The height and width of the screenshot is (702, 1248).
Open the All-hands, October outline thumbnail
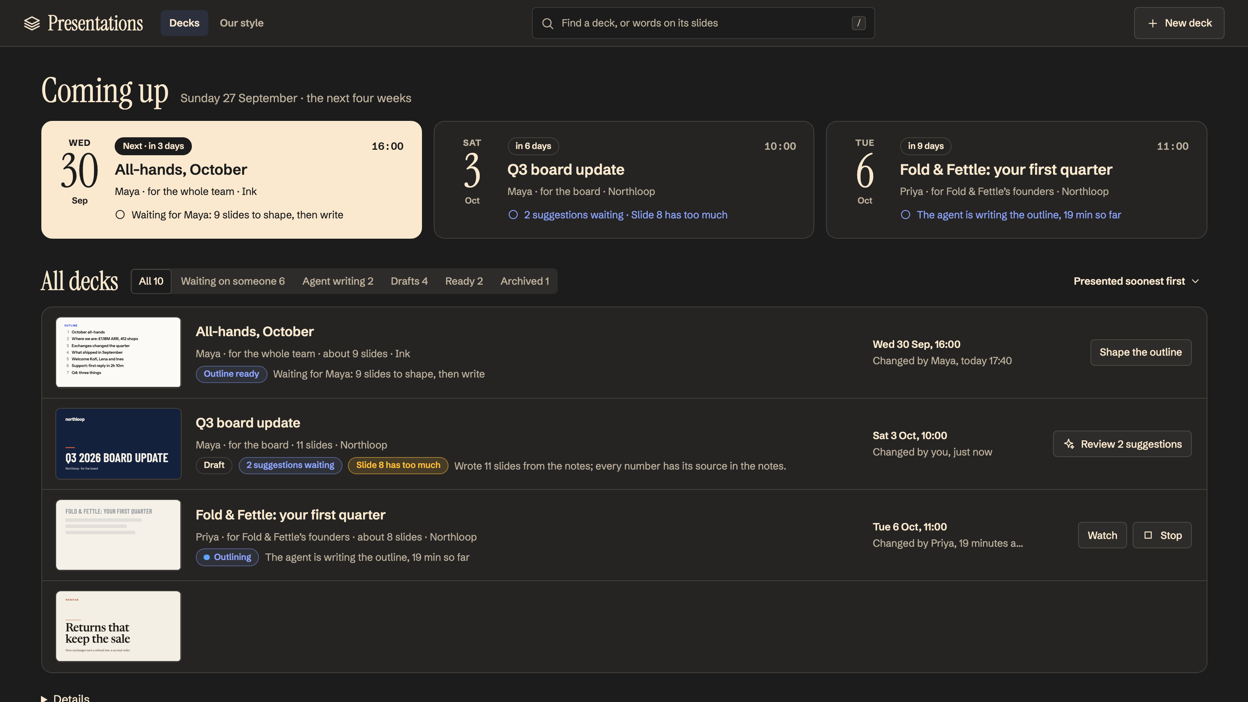point(118,352)
